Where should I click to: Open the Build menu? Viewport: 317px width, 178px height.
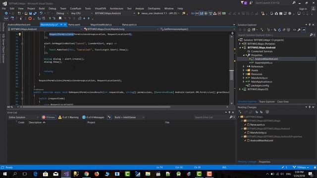[x=42, y=8]
